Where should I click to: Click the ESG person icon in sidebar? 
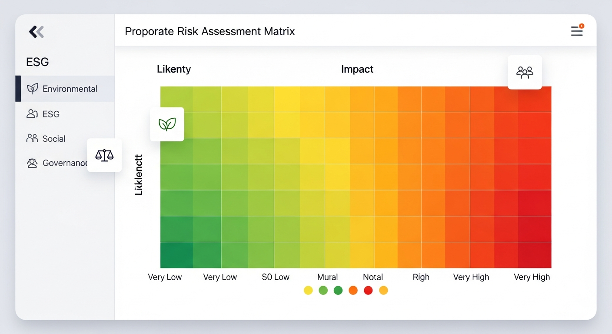31,114
